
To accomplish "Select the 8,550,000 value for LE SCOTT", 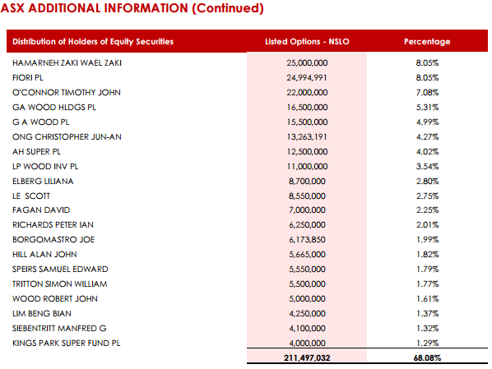I will point(307,196).
